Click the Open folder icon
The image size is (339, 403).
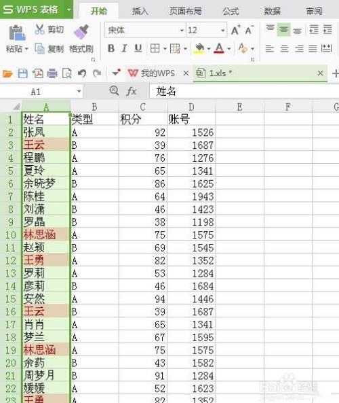(x=7, y=74)
